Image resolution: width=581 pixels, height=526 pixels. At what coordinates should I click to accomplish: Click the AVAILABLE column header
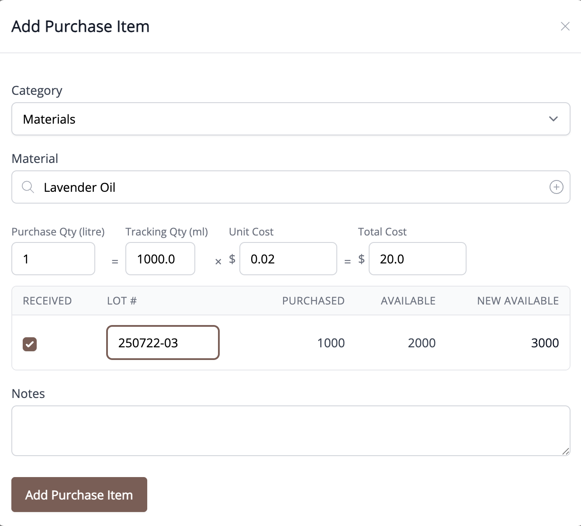click(x=408, y=301)
